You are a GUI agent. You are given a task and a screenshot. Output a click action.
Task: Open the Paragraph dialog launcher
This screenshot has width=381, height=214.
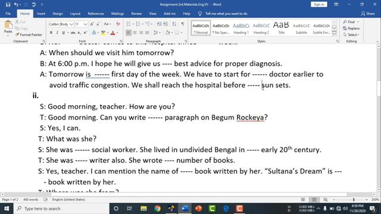pyautogui.click(x=186, y=41)
